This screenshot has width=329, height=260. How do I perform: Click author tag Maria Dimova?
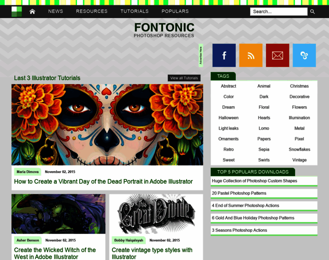pos(28,172)
